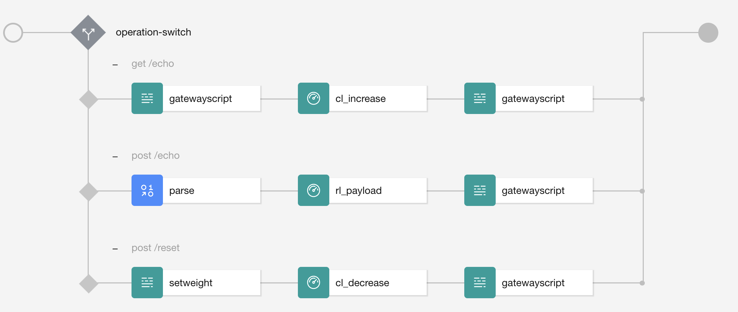Screen dimensions: 738x312
Task: Click the blue parse policy icon
Action: coord(147,190)
